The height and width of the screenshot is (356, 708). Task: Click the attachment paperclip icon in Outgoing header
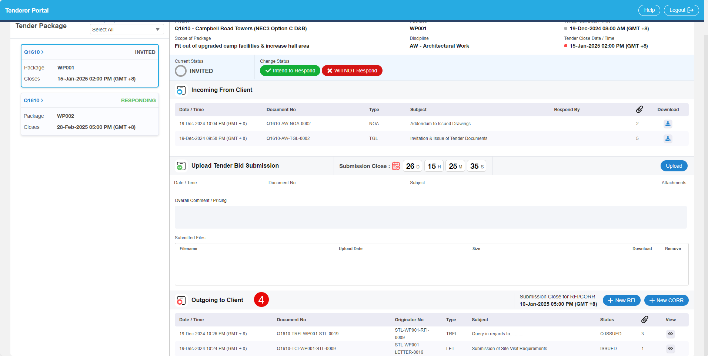(x=645, y=319)
